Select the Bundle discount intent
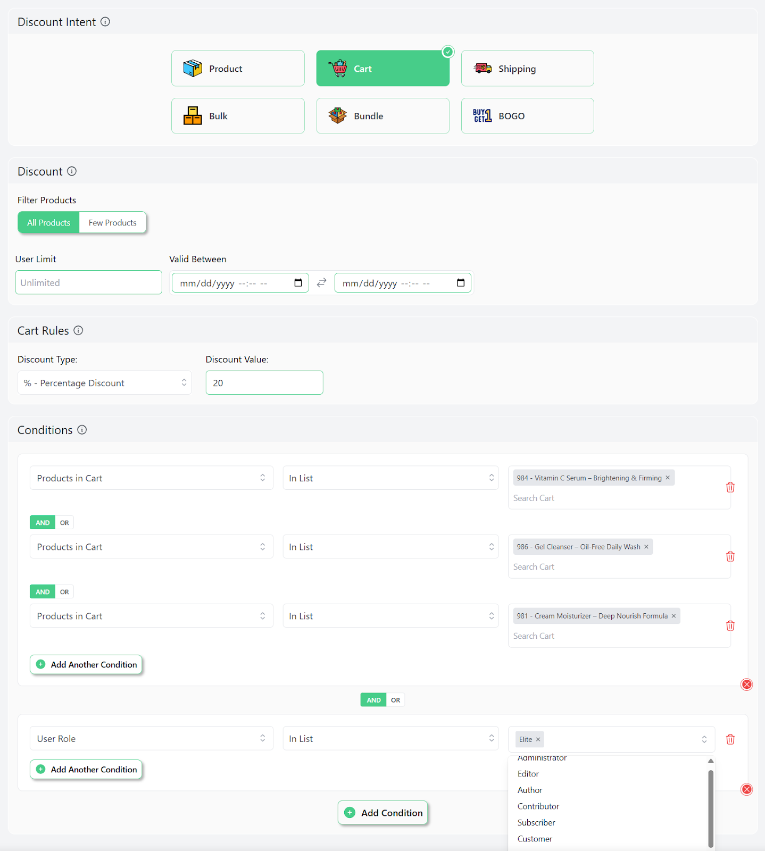This screenshot has width=765, height=851. click(382, 115)
